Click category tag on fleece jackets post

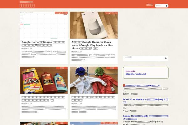coord(112,68)
